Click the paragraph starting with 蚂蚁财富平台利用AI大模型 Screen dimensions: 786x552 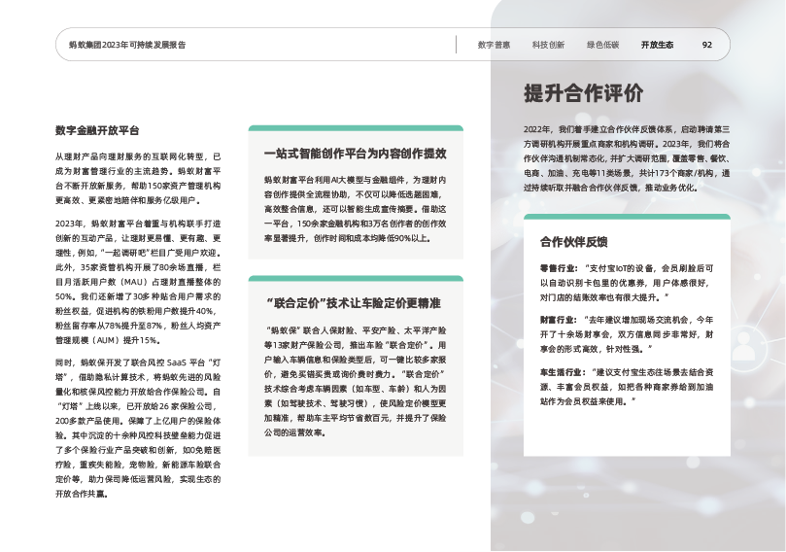pos(356,208)
